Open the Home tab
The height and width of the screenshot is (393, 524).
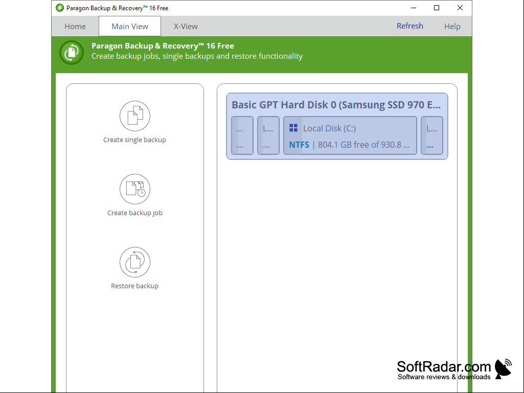tap(75, 27)
